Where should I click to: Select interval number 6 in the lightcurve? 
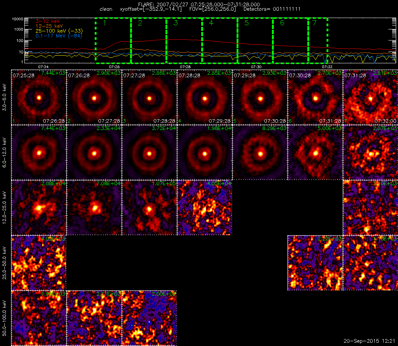click(282, 23)
